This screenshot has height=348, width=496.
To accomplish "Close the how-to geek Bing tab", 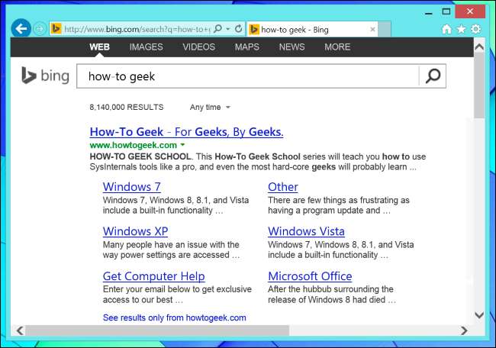I will pyautogui.click(x=372, y=30).
